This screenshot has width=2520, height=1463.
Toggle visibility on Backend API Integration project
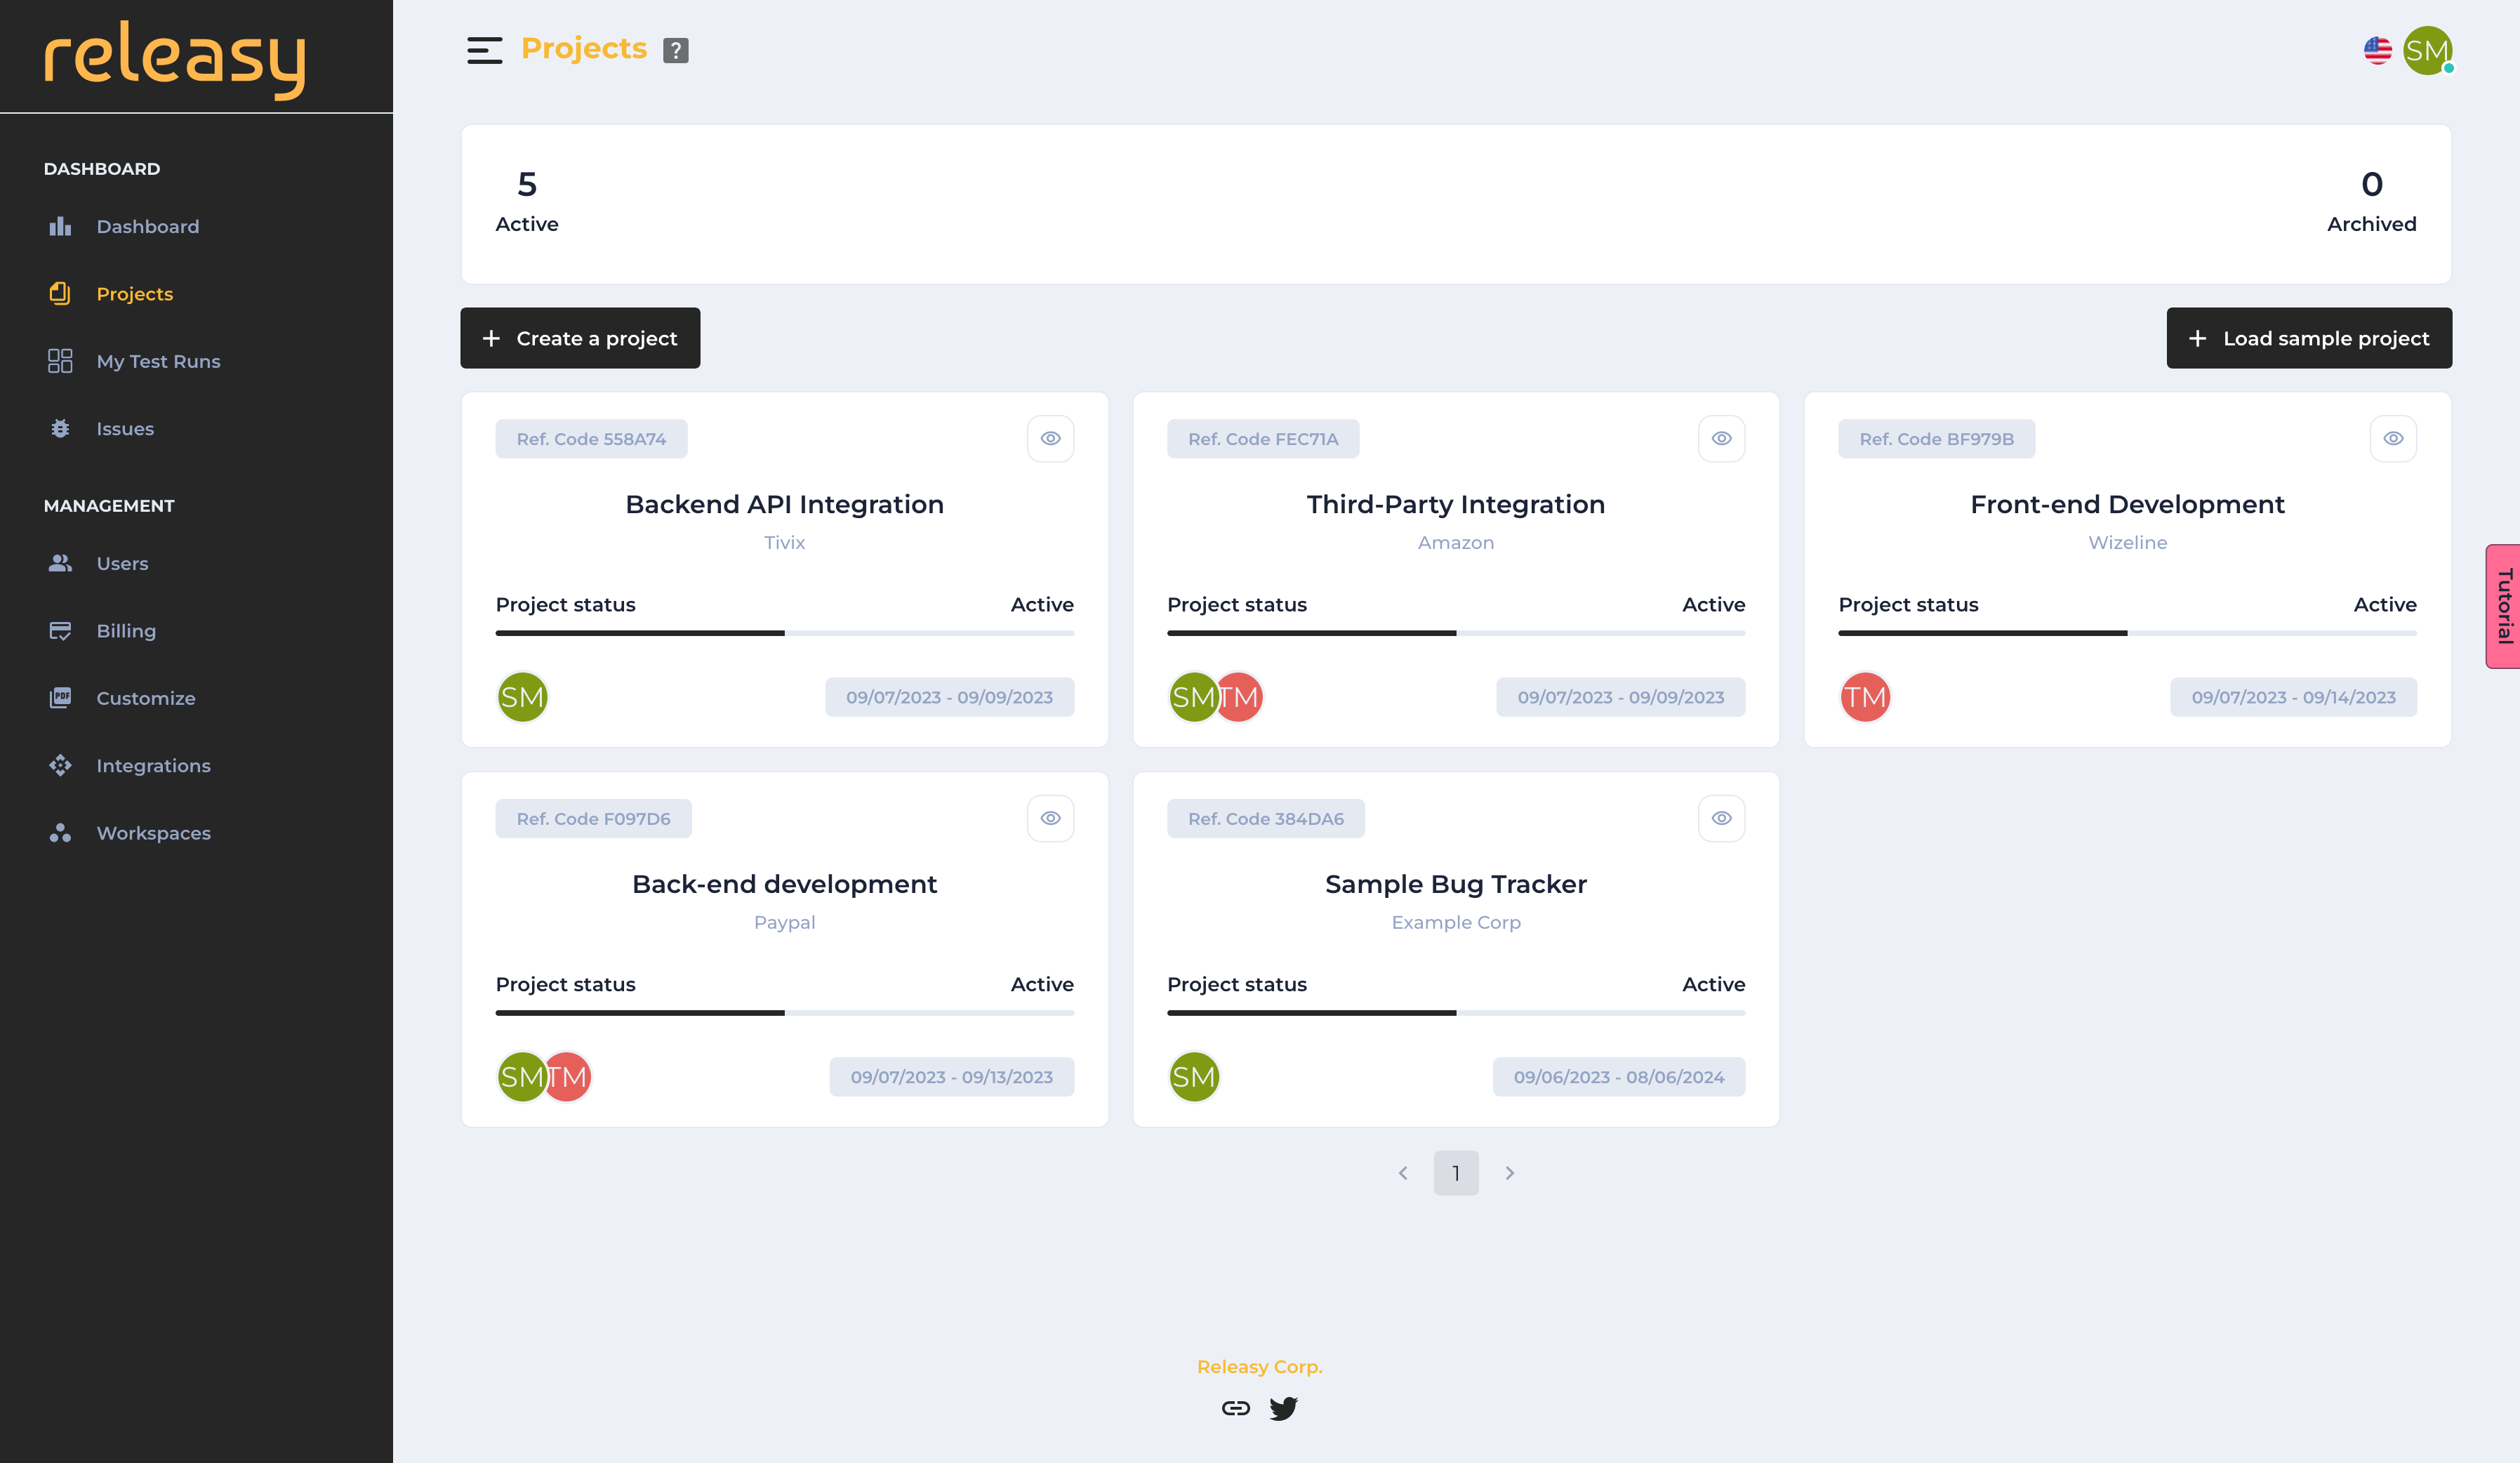tap(1049, 437)
